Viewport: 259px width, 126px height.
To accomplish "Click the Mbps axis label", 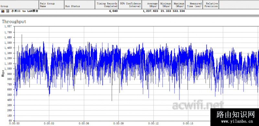I will pos(3,74).
